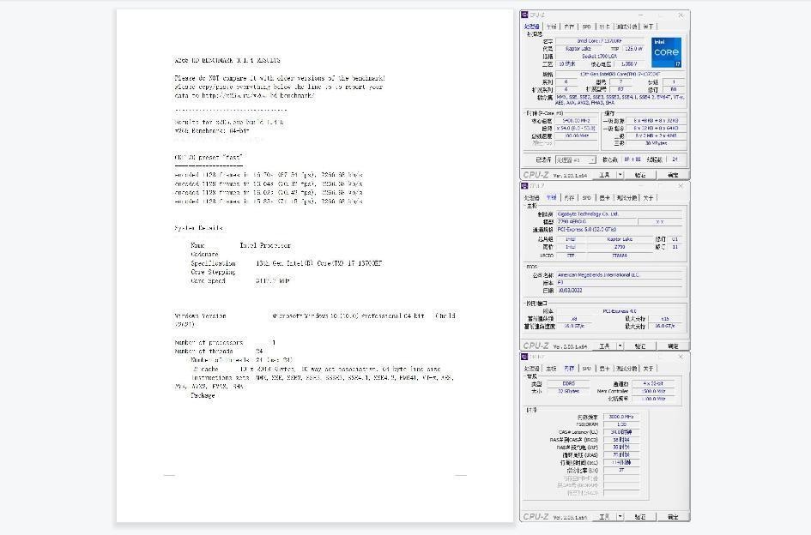The height and width of the screenshot is (535, 811).
Task: Click the x265 HD Benchmark results title in document
Action: click(227, 61)
